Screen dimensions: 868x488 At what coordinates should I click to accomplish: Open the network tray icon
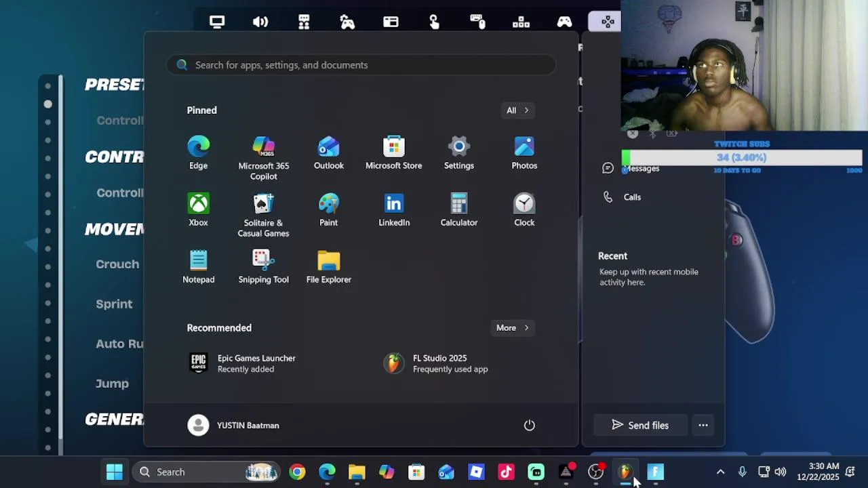click(764, 472)
